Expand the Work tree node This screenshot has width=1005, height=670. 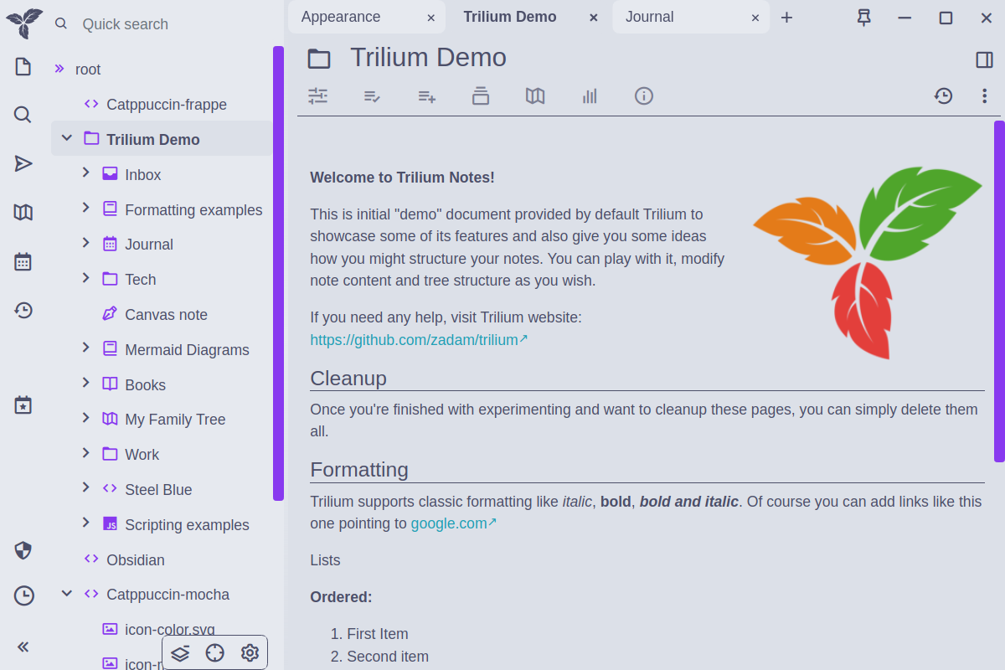[x=85, y=453]
